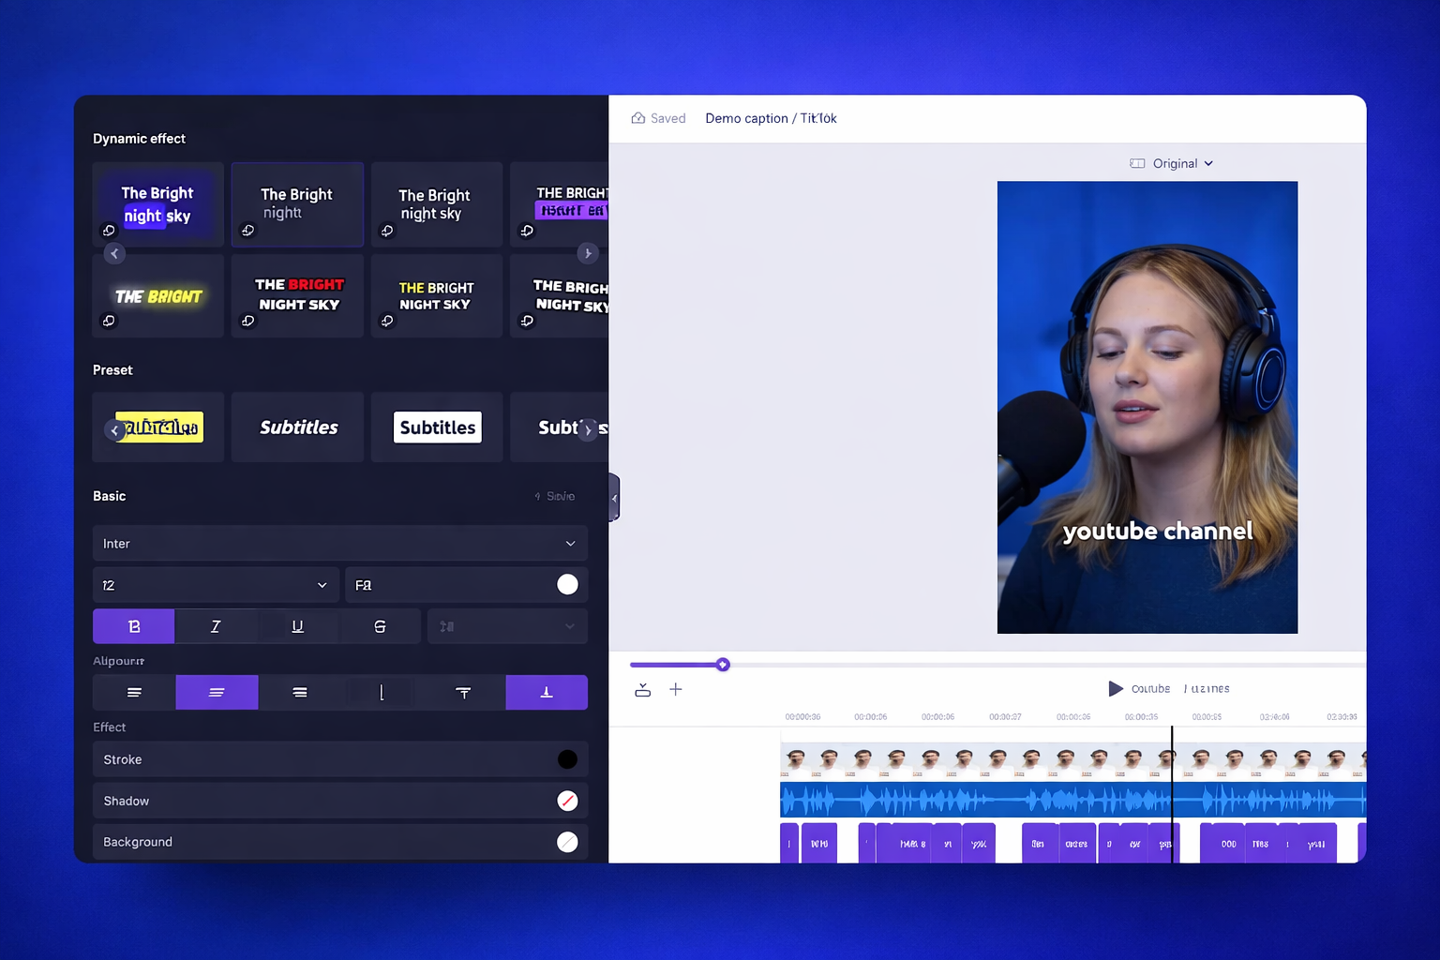This screenshot has height=960, width=1440.
Task: Click the plus icon above the timeline
Action: pos(675,690)
